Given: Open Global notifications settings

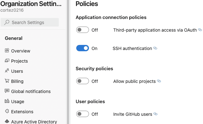Looking at the screenshot, I should [x=31, y=91].
